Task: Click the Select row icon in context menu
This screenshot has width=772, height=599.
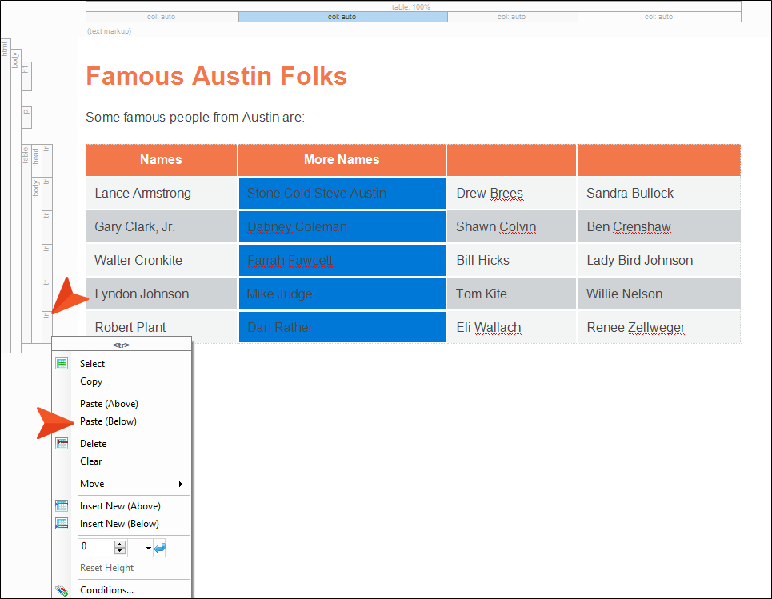Action: [62, 364]
